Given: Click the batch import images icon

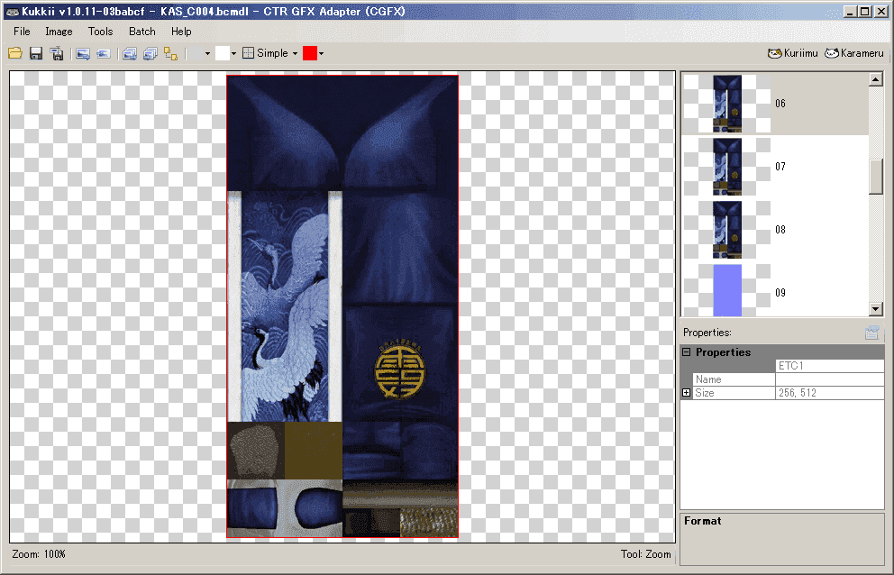Looking at the screenshot, I should click(x=150, y=53).
